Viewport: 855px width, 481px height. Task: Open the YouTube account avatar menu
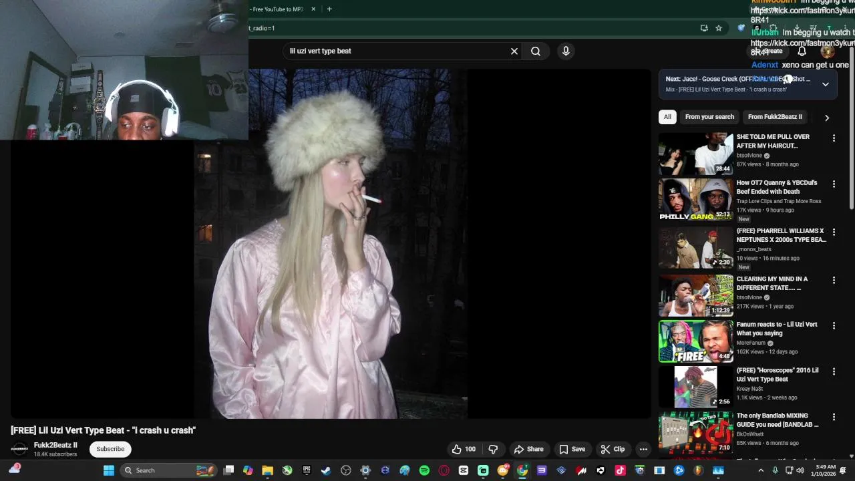pyautogui.click(x=828, y=51)
